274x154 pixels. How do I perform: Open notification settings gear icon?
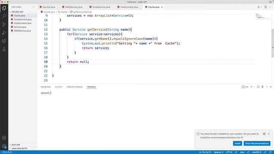pyautogui.click(x=264, y=134)
